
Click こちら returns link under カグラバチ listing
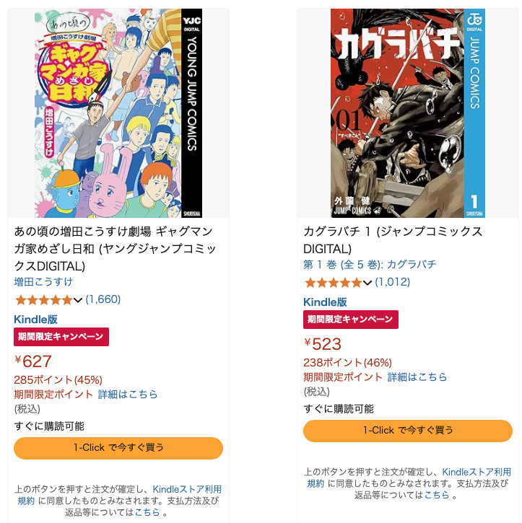point(437,495)
